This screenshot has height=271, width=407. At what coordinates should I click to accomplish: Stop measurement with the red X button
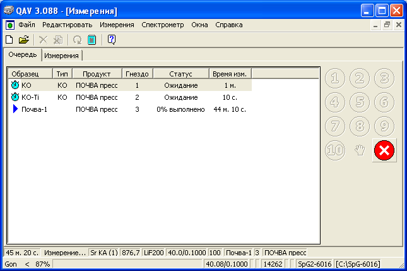pos(384,150)
